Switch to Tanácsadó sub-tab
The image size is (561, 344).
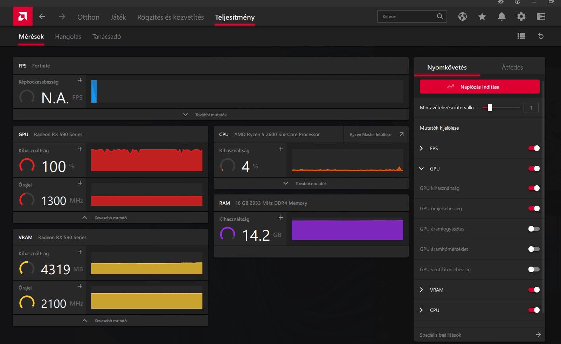106,36
